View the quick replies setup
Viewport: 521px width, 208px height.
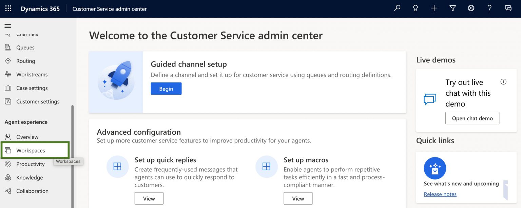coord(149,198)
